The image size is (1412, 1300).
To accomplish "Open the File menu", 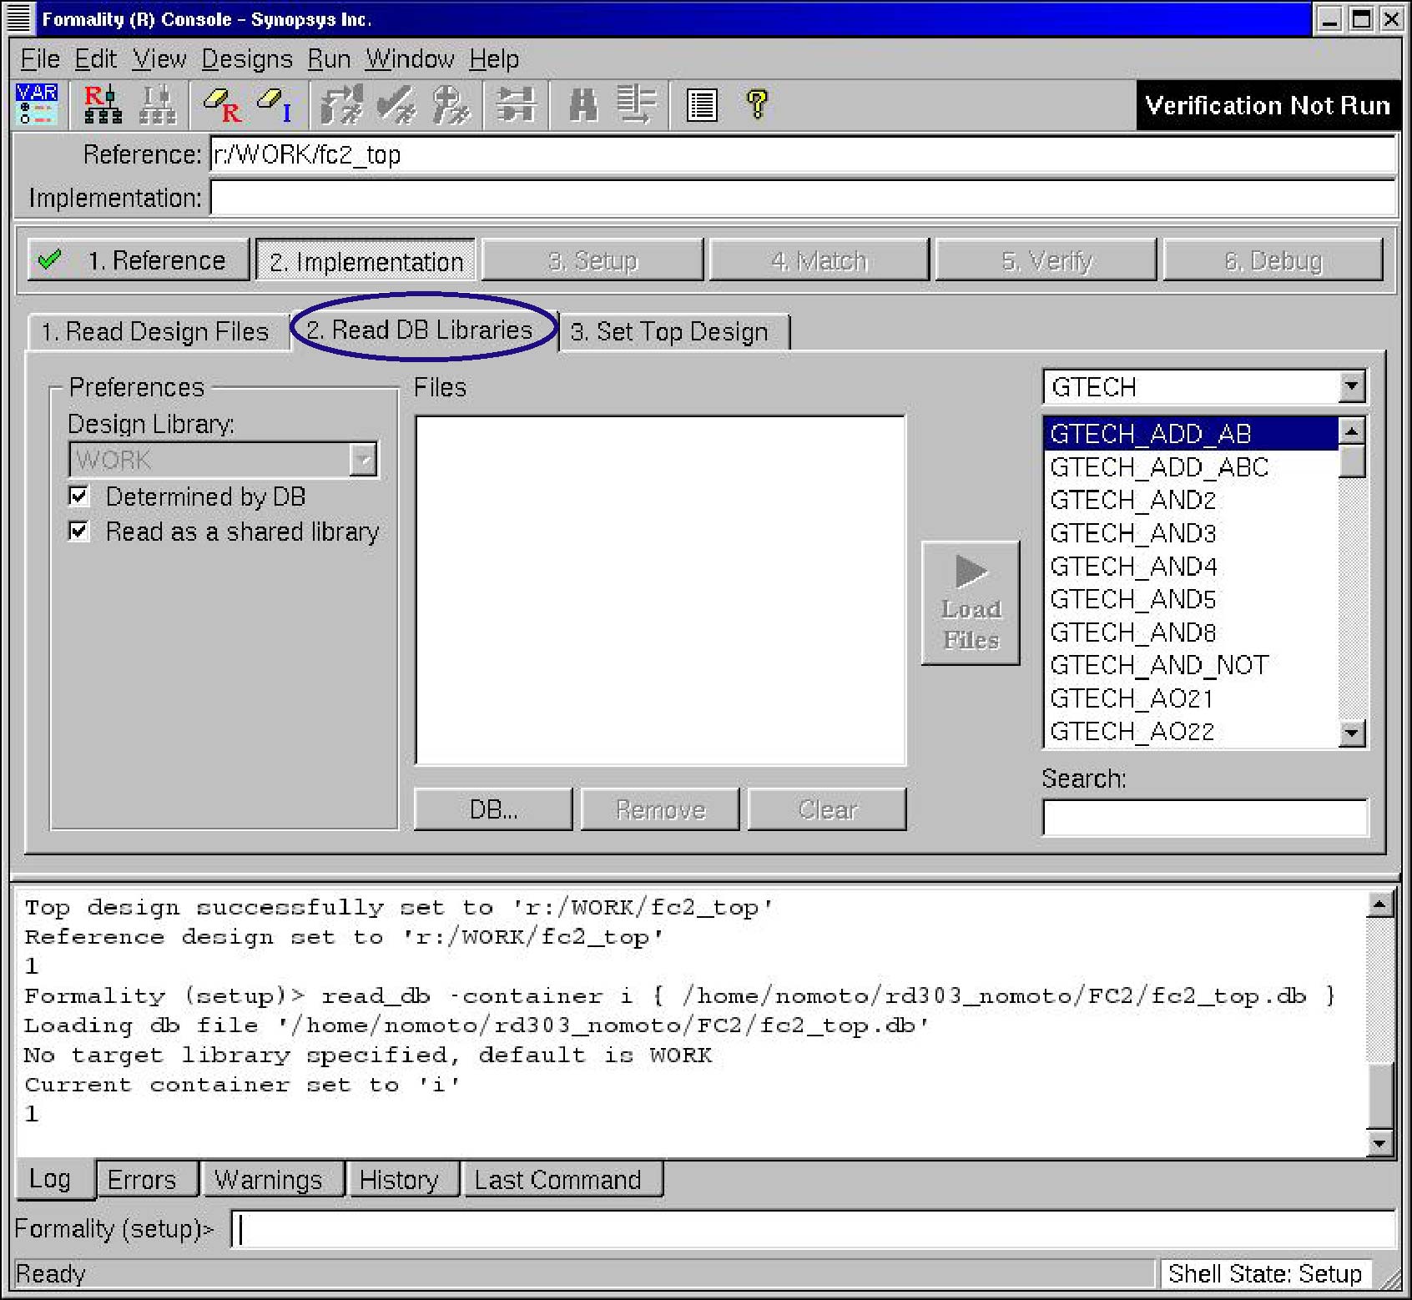I will [40, 59].
